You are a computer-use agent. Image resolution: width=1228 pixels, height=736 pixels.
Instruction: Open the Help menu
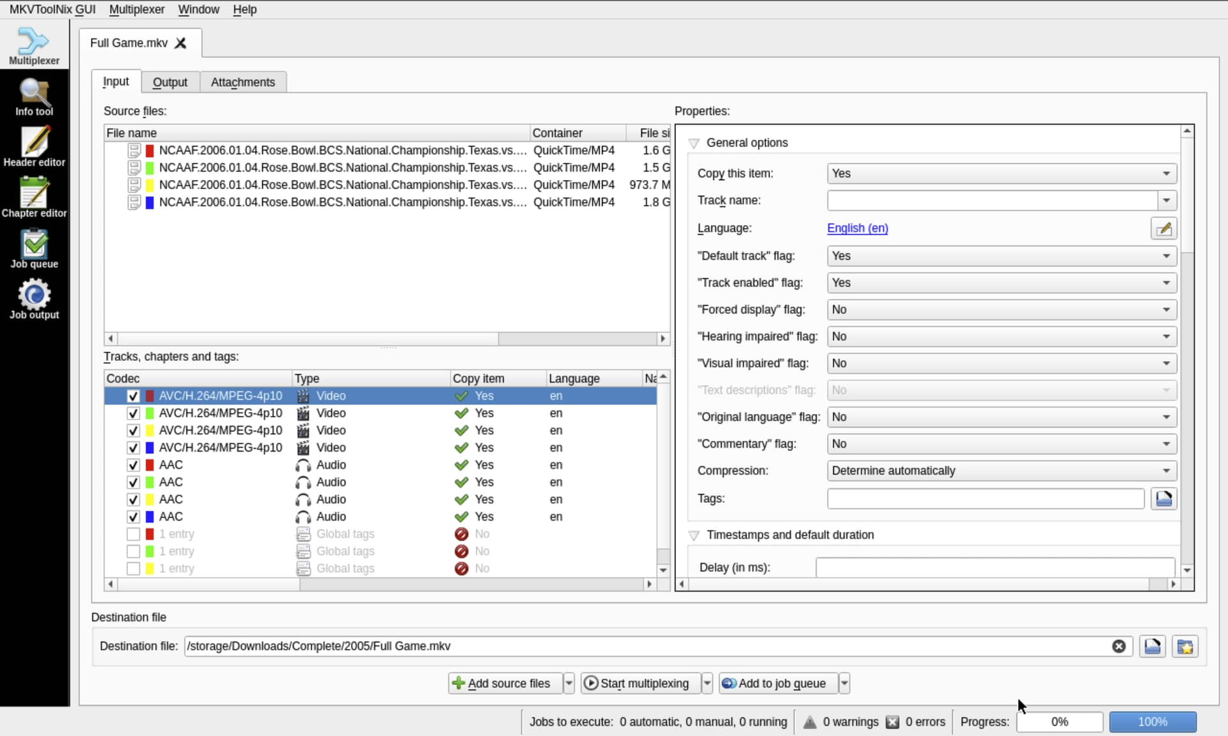coord(244,10)
